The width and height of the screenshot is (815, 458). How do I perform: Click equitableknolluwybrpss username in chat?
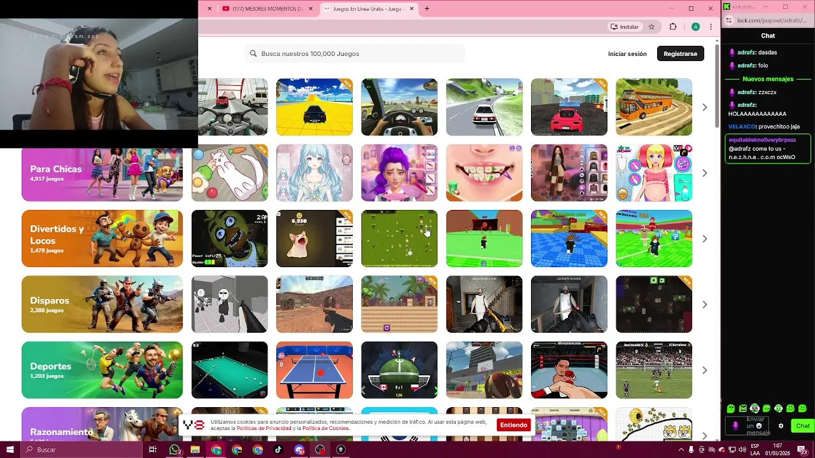[x=762, y=139]
